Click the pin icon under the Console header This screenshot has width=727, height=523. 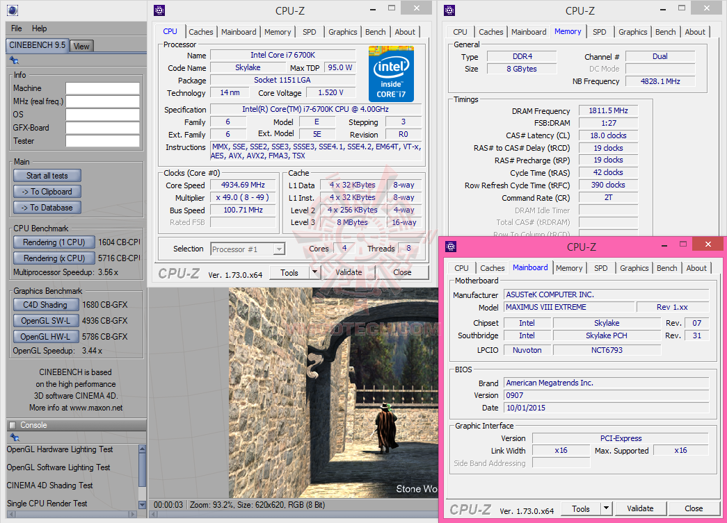tap(13, 437)
